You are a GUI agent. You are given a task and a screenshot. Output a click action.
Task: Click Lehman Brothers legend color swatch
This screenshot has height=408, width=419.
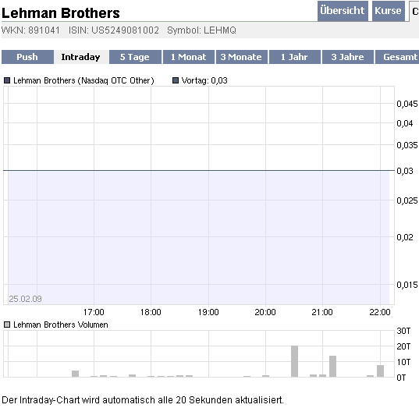tap(7, 80)
